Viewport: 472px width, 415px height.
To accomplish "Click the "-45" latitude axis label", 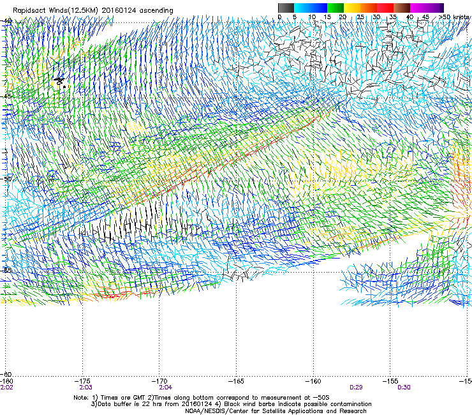I will [x=6, y=96].
